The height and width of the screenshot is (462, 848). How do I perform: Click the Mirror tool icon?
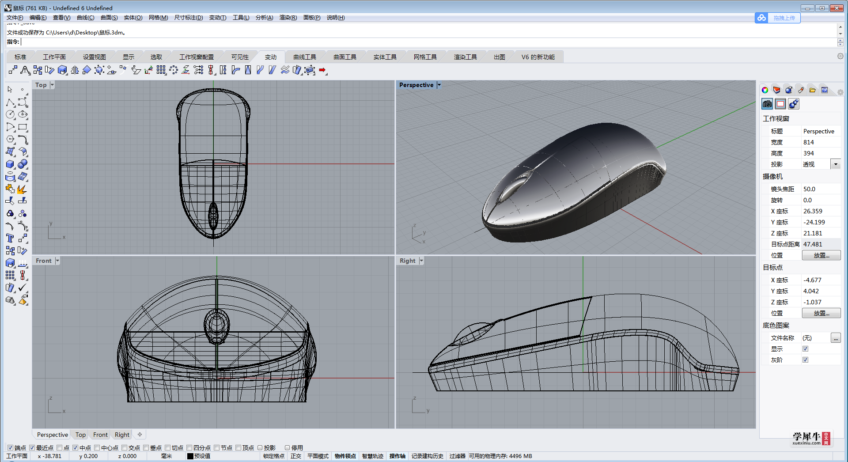pos(75,70)
